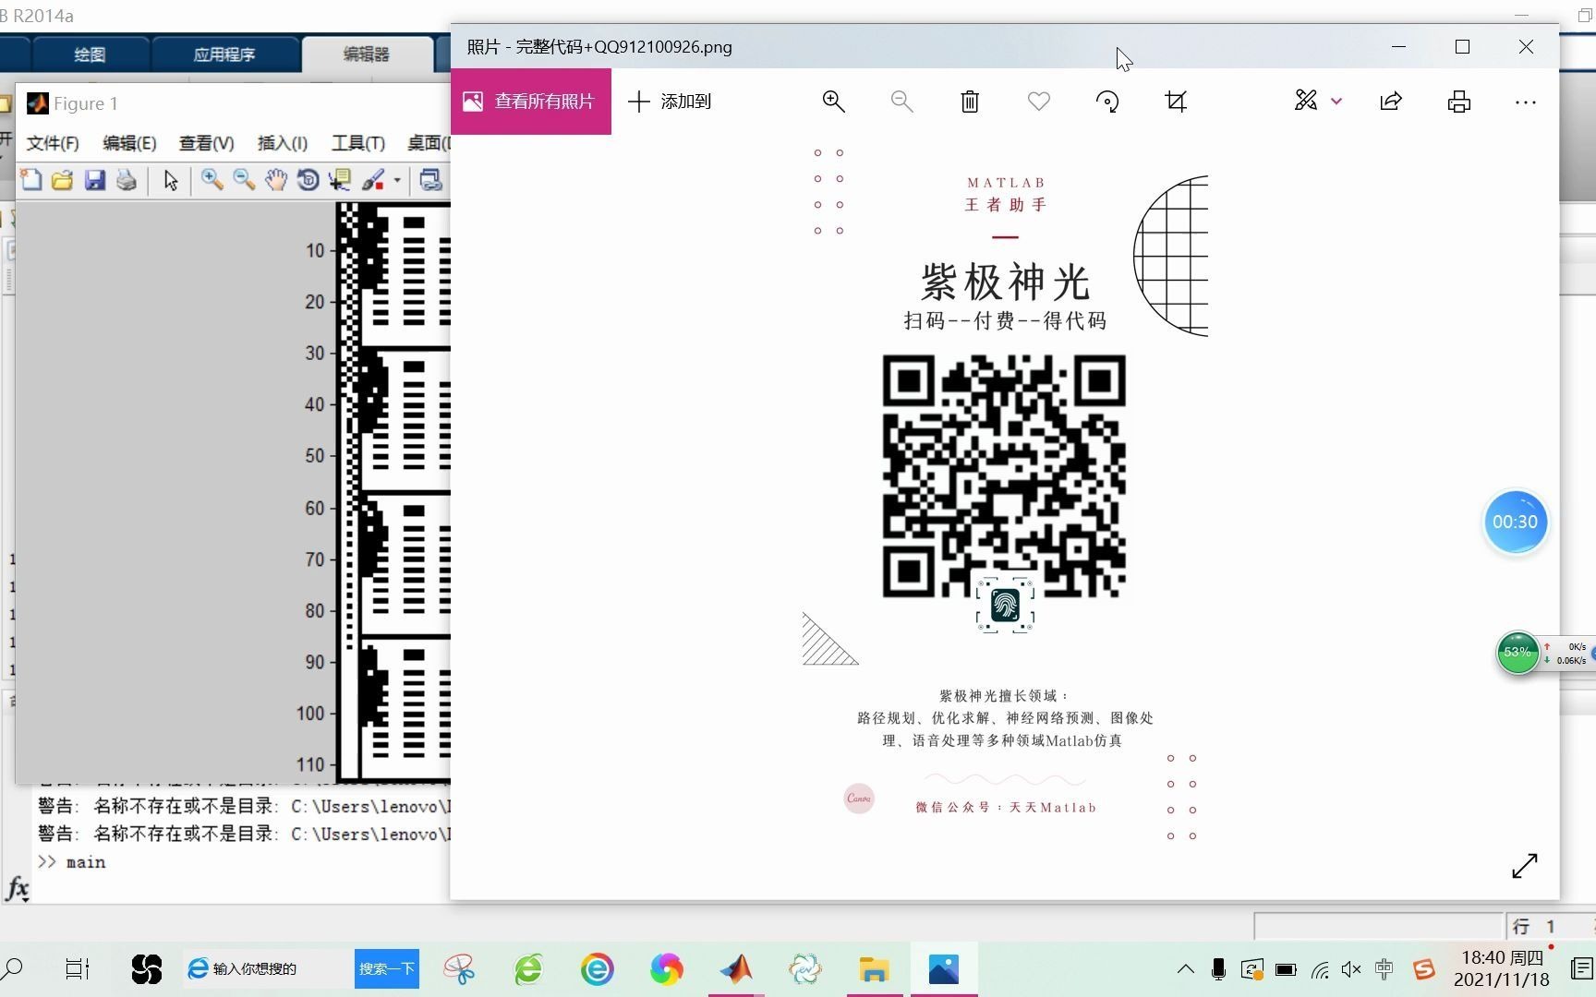Image resolution: width=1596 pixels, height=997 pixels.
Task: Print the photo from Photos toolbar
Action: click(x=1459, y=102)
